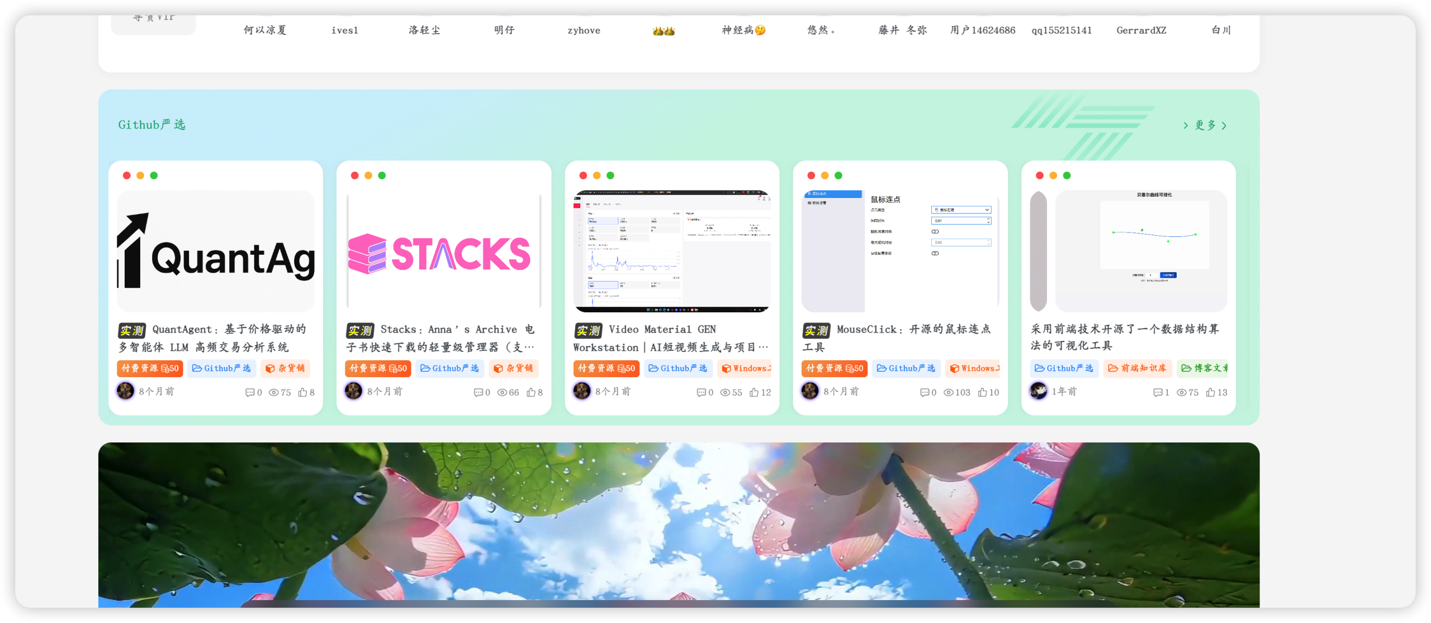Open the STACKS logo thumbnail
This screenshot has width=1431, height=623.
click(444, 251)
